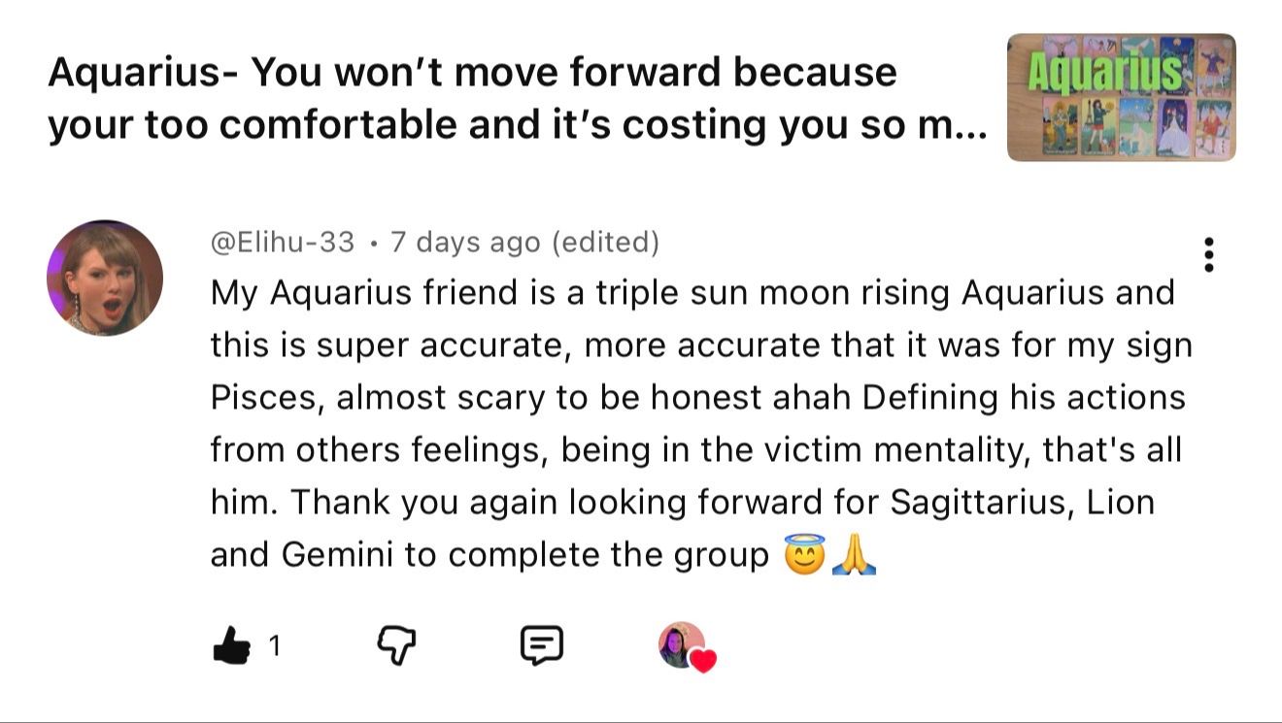Click the green "Aquarius" text on the thumbnail
This screenshot has height=723, width=1282.
1104,70
